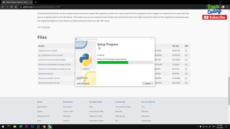230x129 pixels.
Task: Show hidden system tray icons
Action: point(198,126)
